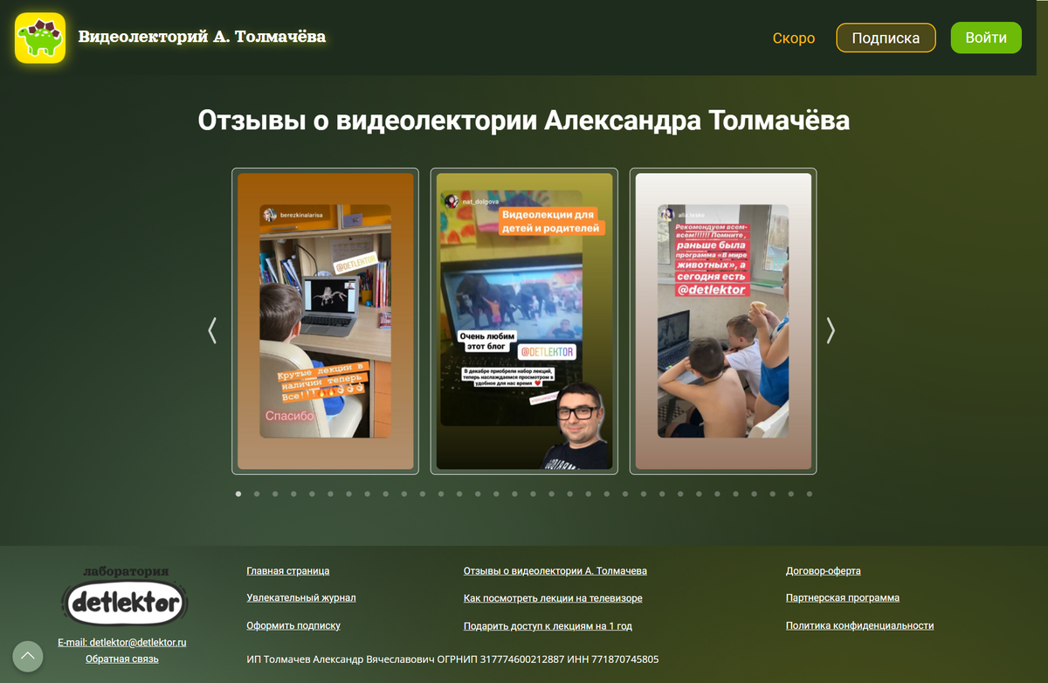1048x683 pixels.
Task: Open the berezkinalarisa review screenshot
Action: pos(326,321)
